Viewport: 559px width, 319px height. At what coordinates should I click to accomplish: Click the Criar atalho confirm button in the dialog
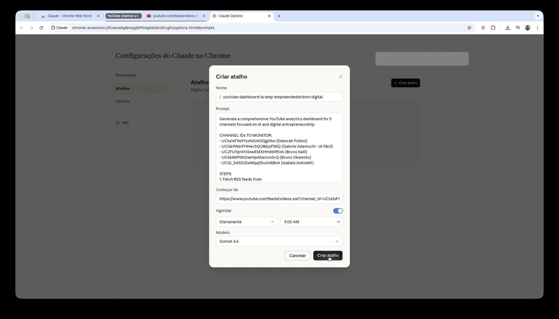328,255
